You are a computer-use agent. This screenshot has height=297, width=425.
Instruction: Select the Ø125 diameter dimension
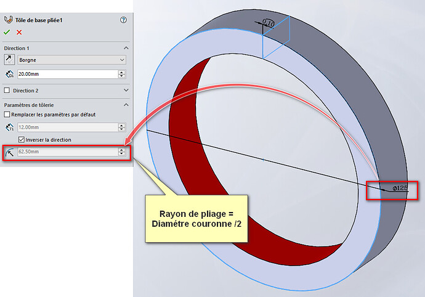(399, 189)
